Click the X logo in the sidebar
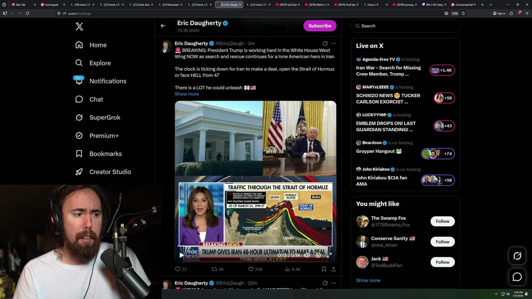 (x=79, y=27)
